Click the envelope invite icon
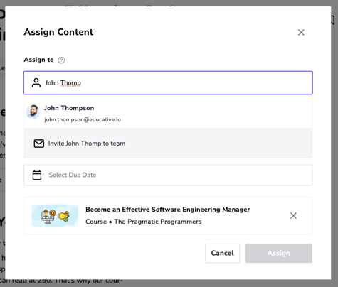Viewport: 338px width, 287px height. (x=39, y=143)
